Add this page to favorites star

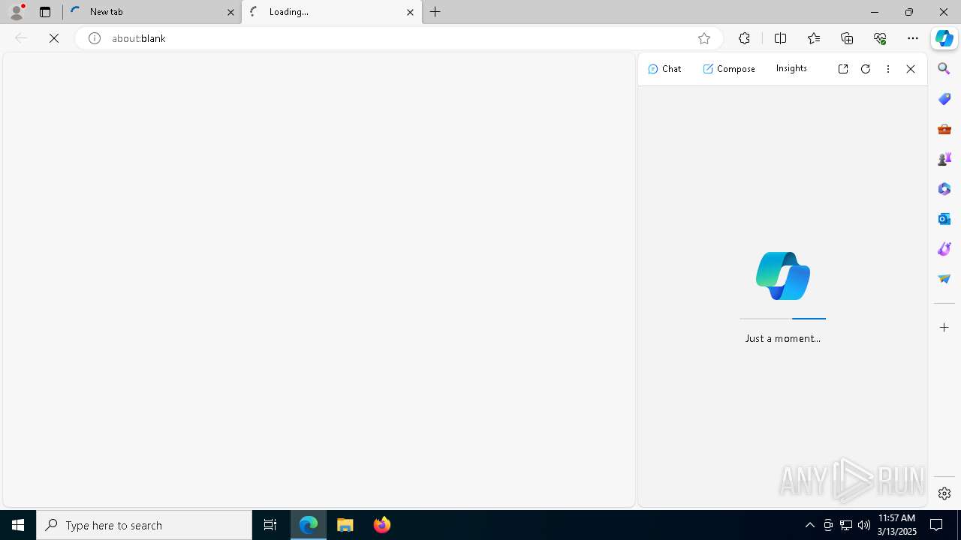click(x=704, y=38)
